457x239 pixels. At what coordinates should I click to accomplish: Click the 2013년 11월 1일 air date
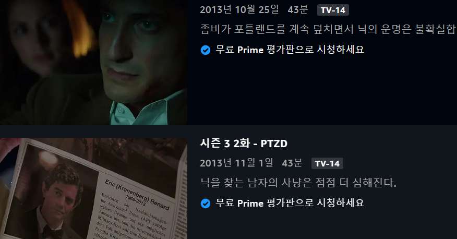(236, 163)
